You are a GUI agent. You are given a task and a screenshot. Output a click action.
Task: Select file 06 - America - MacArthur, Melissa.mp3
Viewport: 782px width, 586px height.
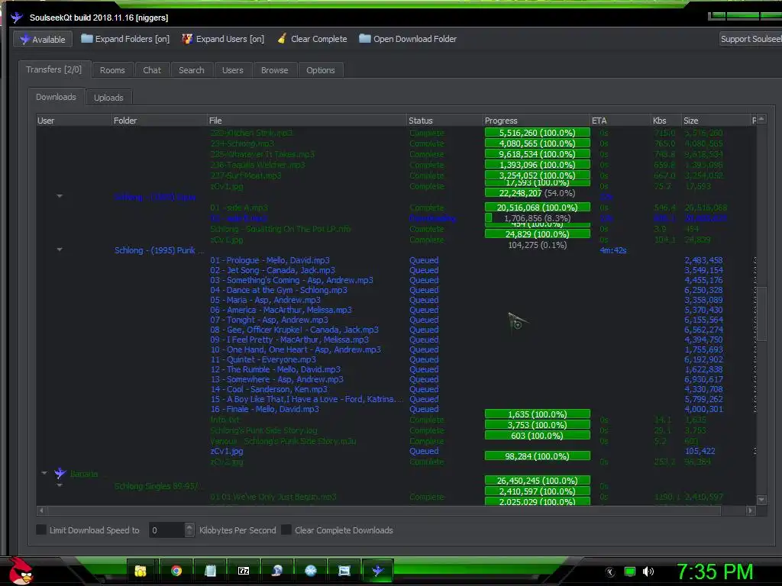(281, 310)
